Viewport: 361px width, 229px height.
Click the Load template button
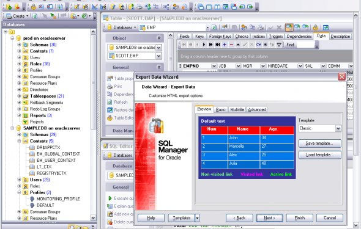[320, 155]
